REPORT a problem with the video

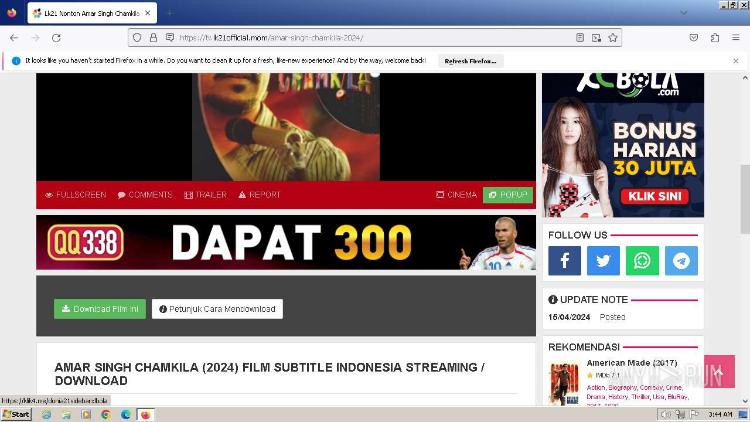point(260,195)
